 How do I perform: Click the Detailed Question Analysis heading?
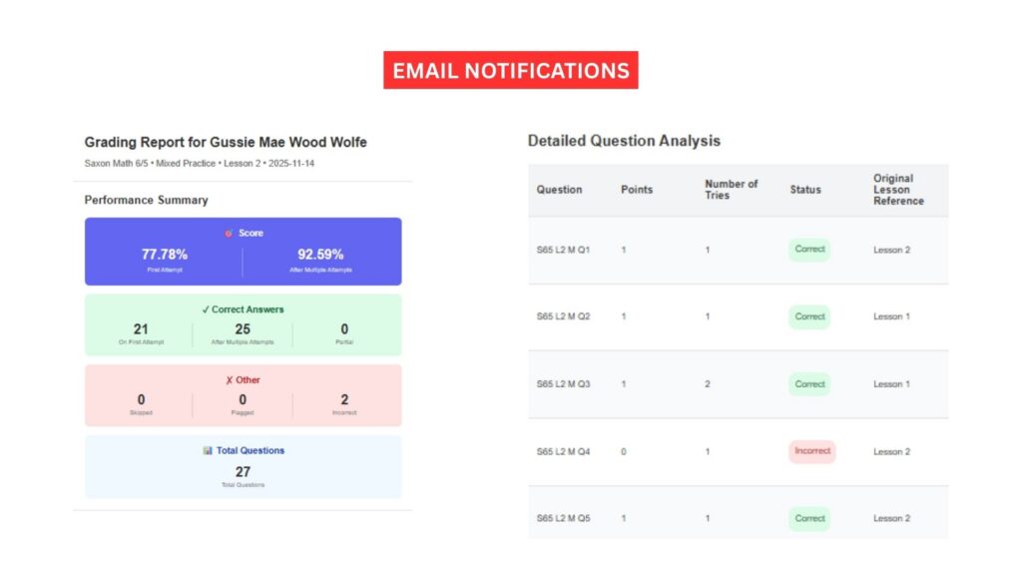[x=624, y=141]
